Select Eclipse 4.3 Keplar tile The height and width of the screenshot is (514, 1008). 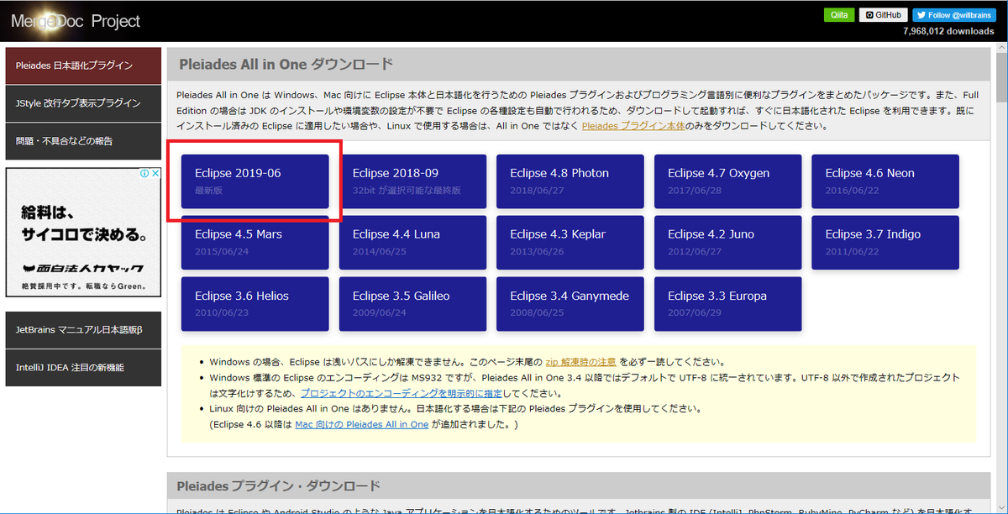pyautogui.click(x=570, y=242)
